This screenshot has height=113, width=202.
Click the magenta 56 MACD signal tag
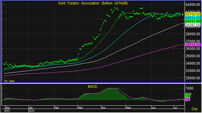tap(188, 99)
